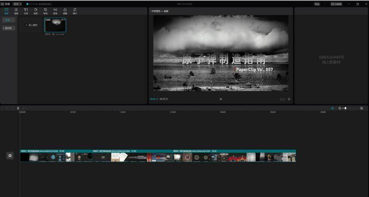Open the Media (视频) tab
The height and width of the screenshot is (197, 369).
pyautogui.click(x=6, y=11)
